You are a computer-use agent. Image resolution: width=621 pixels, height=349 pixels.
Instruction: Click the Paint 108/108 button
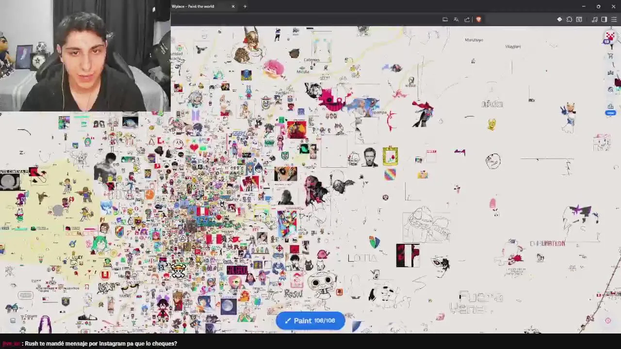310,320
